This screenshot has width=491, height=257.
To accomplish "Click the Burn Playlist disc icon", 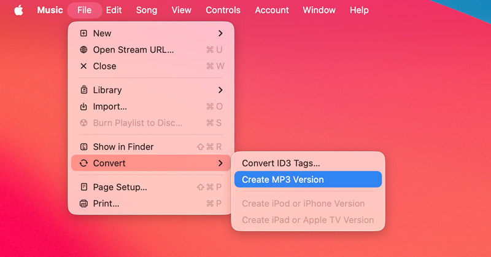I will click(x=83, y=123).
